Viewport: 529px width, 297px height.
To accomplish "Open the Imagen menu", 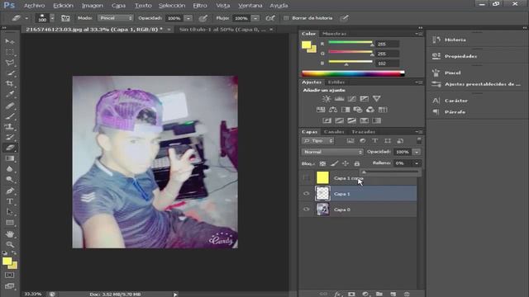I will click(93, 6).
